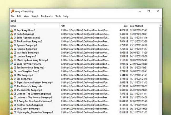
Task: Click inside the search box containing 'song'
Action: pyautogui.click(x=84, y=21)
